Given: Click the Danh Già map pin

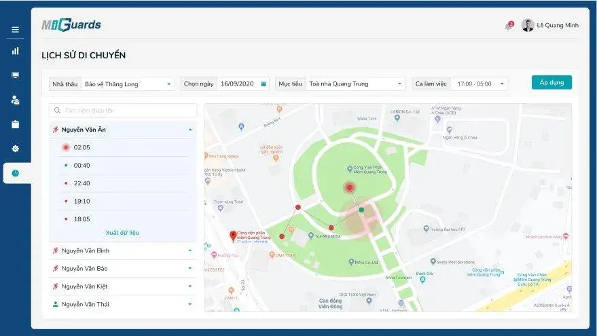Looking at the screenshot, I should coord(422,280).
